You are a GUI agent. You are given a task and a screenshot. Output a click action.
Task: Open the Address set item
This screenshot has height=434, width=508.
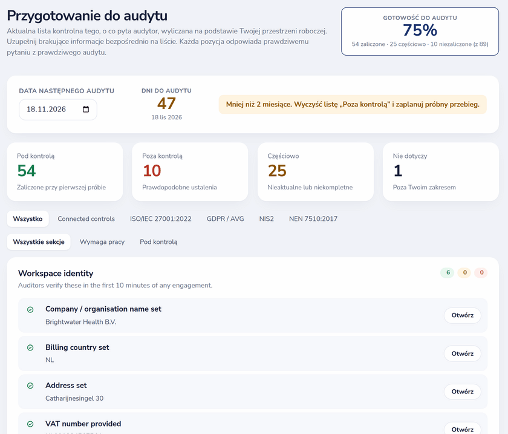tap(462, 392)
